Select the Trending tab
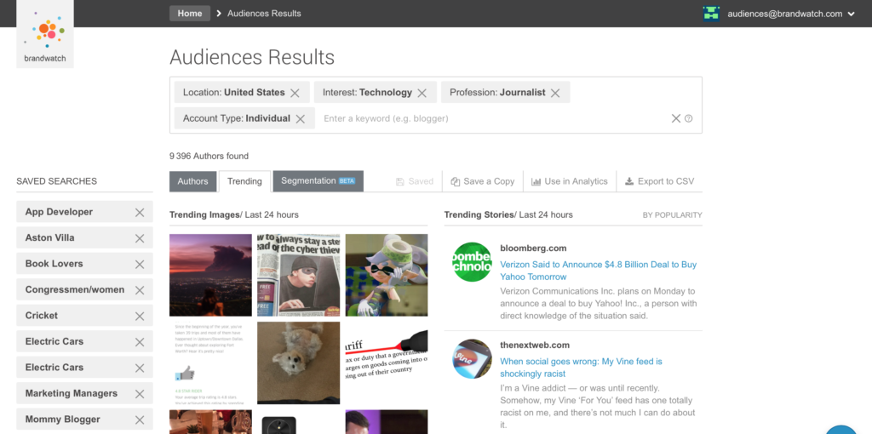 point(244,181)
